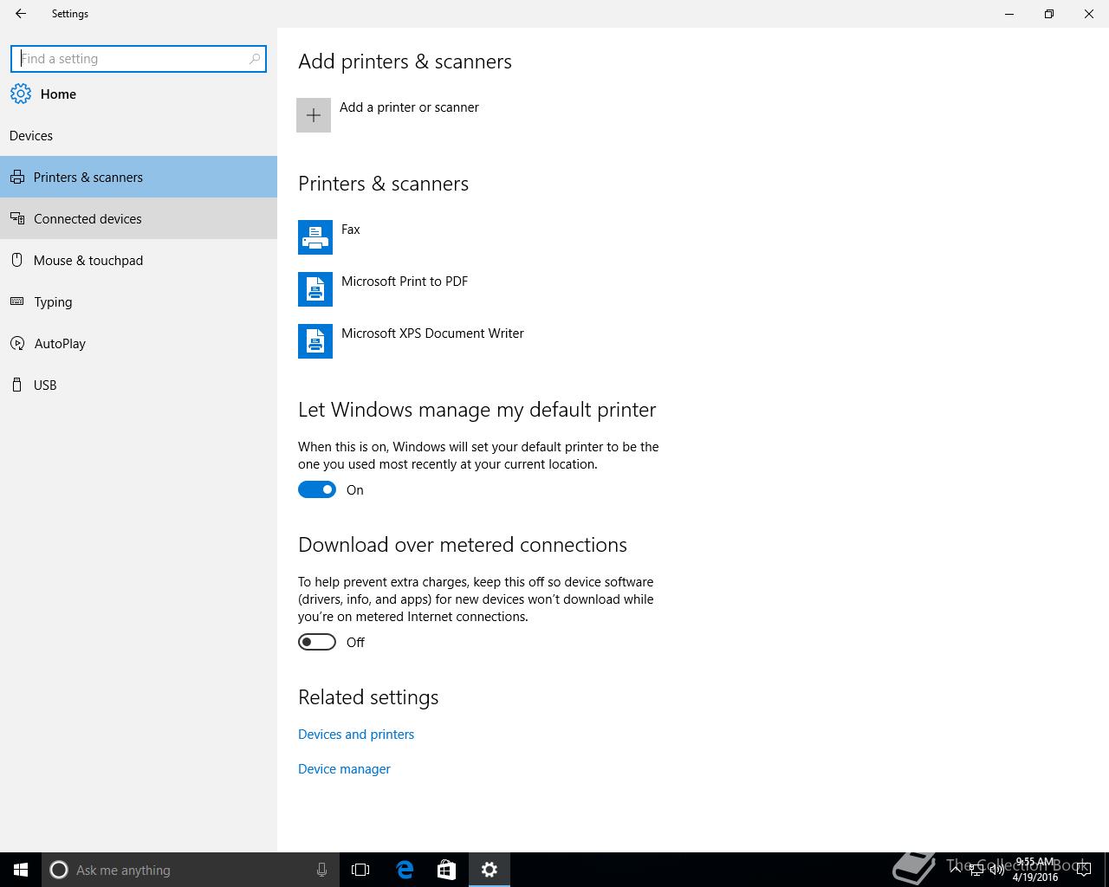
Task: Click the Fax printer name
Action: [x=351, y=230]
